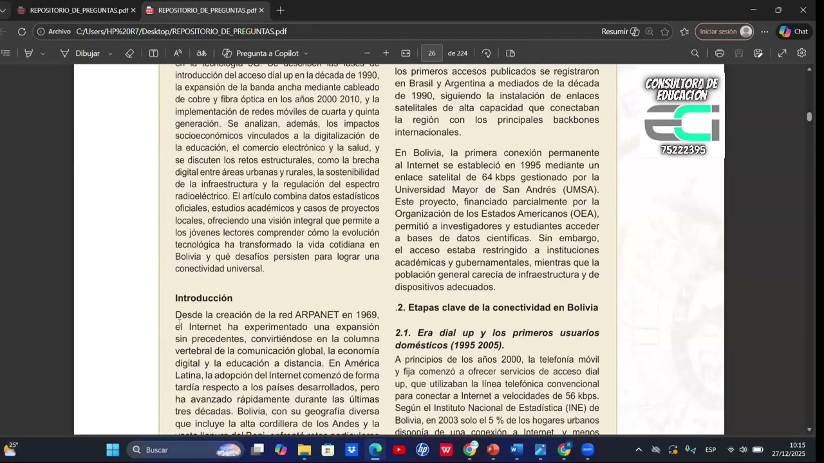This screenshot has height=463, width=824.
Task: Click ESP language indicator
Action: click(711, 449)
